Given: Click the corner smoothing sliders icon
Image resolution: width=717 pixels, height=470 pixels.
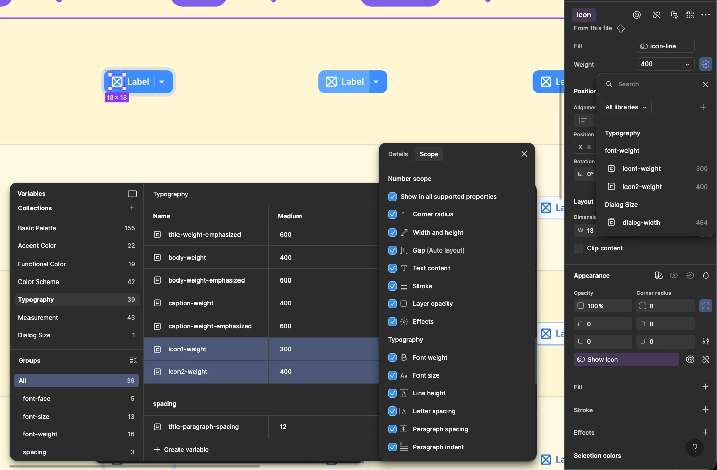Looking at the screenshot, I should (706, 341).
